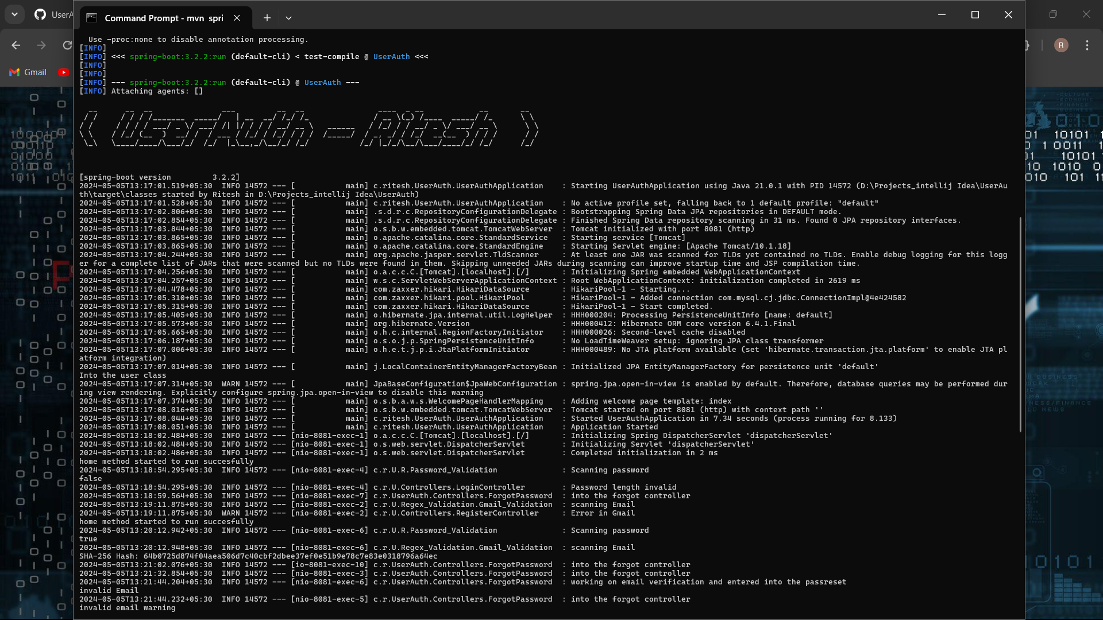Close the terminal window
The height and width of the screenshot is (620, 1103).
tap(1008, 14)
